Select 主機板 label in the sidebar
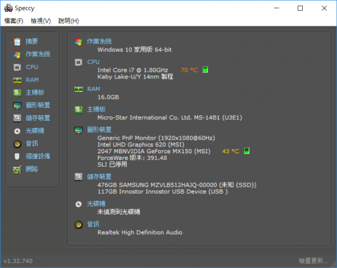This screenshot has width=337, height=268. pos(35,92)
